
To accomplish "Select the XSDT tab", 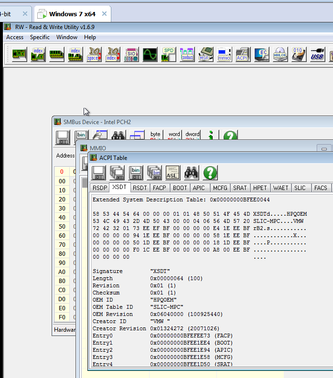I will click(x=119, y=187).
